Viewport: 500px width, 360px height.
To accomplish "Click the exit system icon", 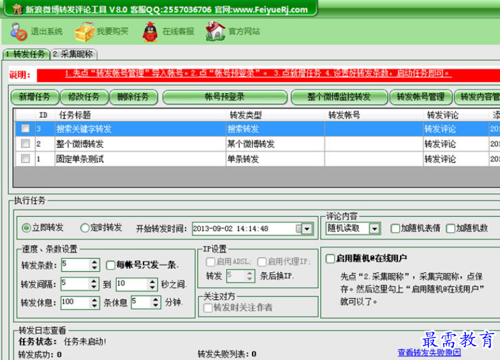I will [x=19, y=31].
